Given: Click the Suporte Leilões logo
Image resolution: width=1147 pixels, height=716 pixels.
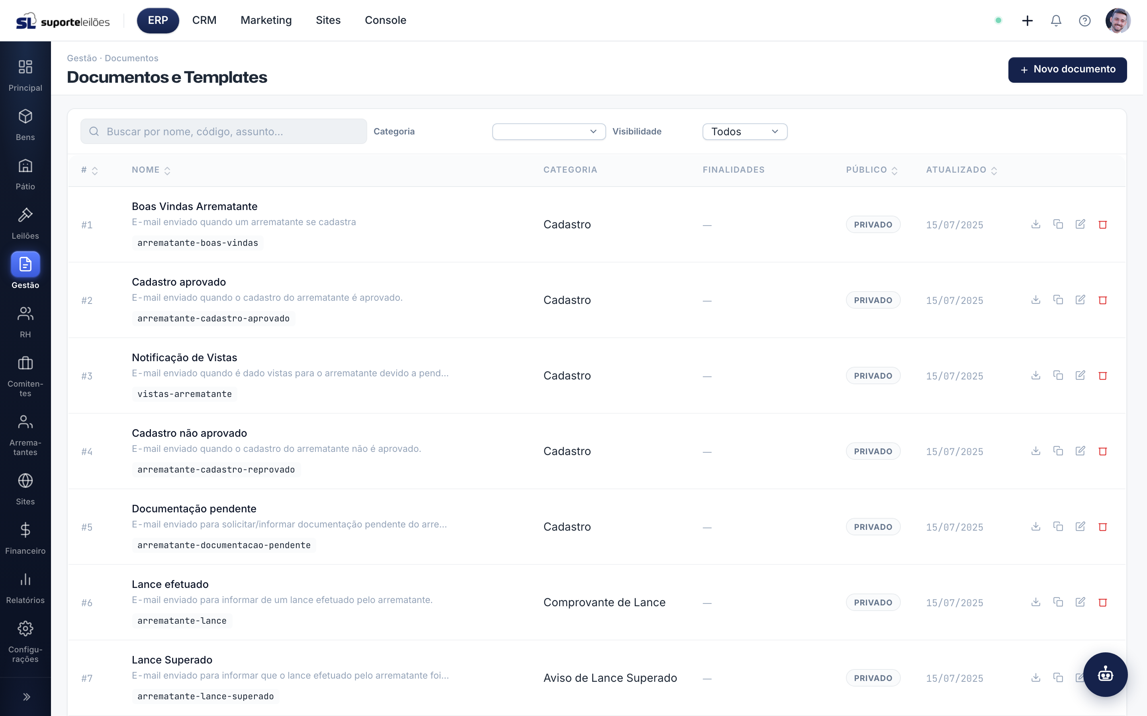Looking at the screenshot, I should click(63, 21).
